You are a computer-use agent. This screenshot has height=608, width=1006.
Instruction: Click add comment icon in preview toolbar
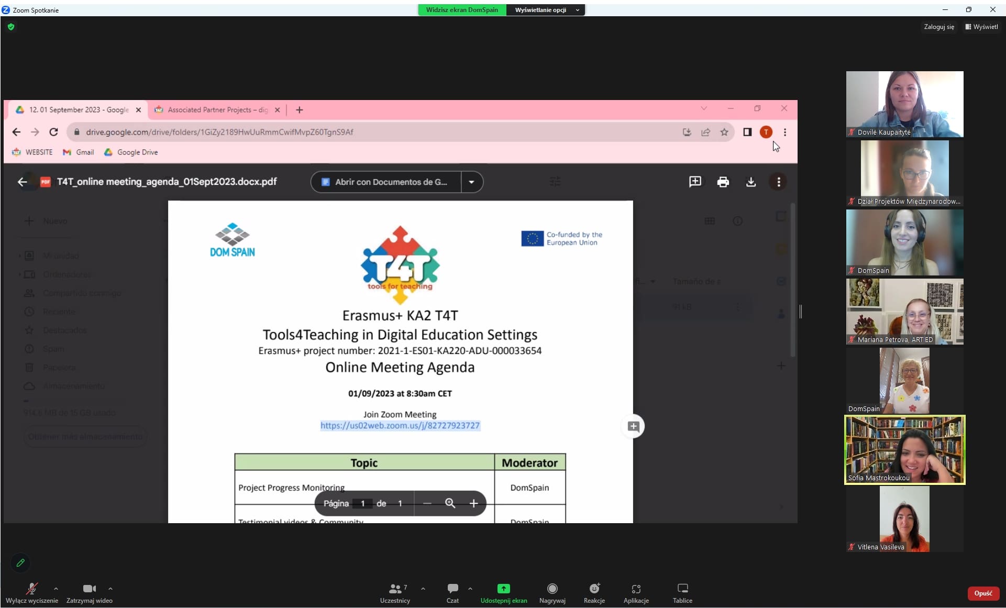(695, 182)
